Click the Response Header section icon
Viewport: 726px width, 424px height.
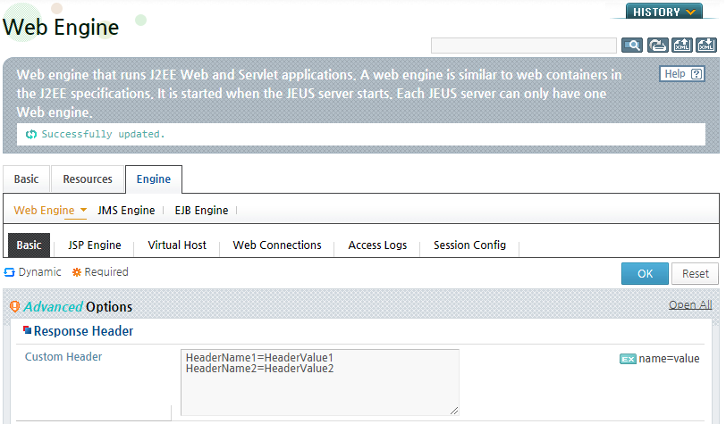[x=28, y=330]
